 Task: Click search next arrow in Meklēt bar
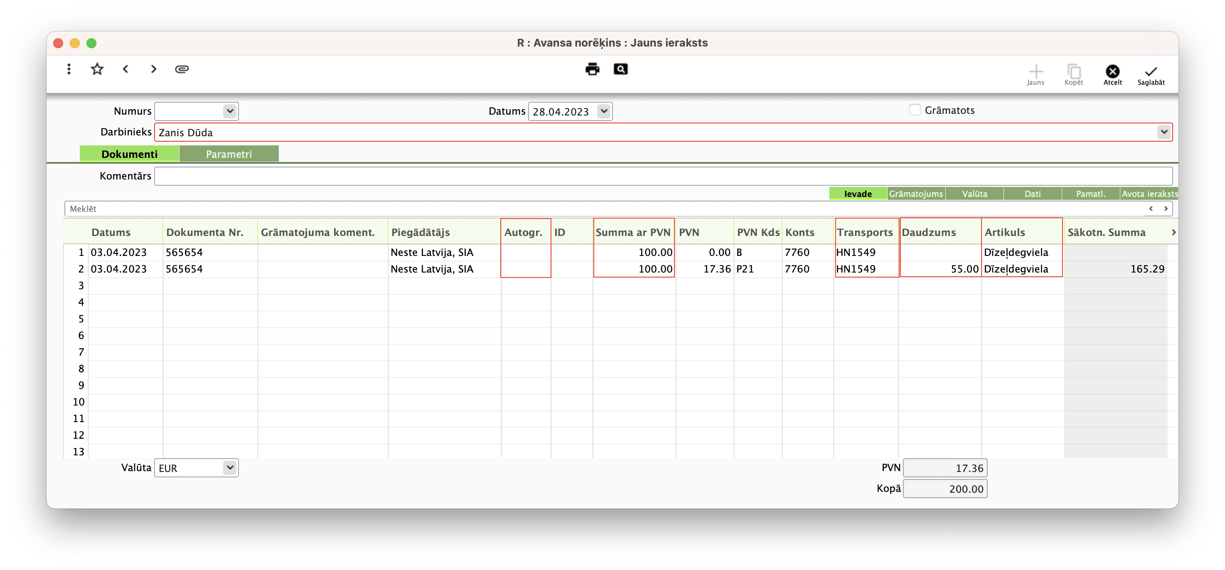tap(1166, 209)
